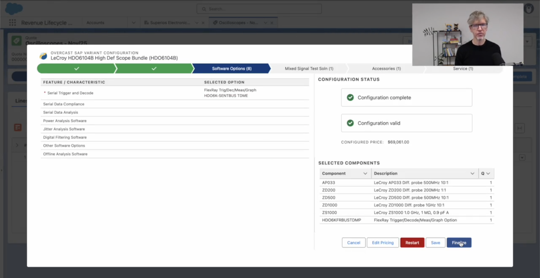
Task: Click the presenter webcam video thumbnail
Action: click(x=468, y=35)
